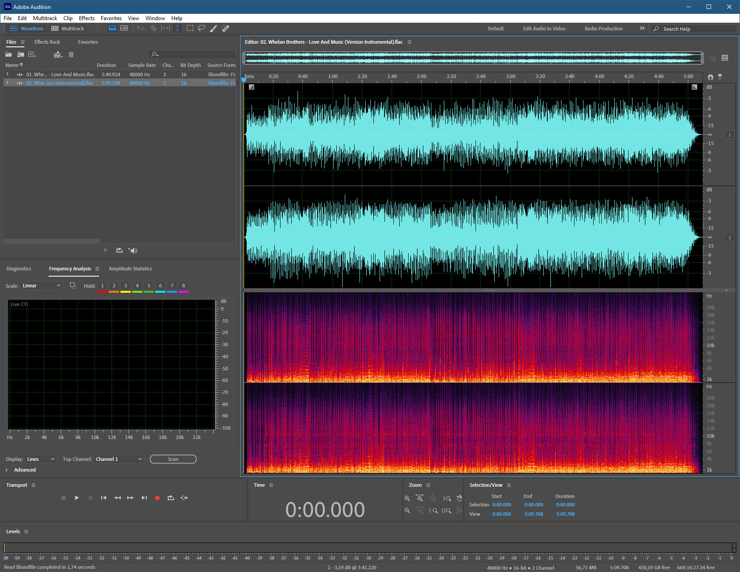
Task: Click the Stop transport button
Action: pyautogui.click(x=63, y=497)
